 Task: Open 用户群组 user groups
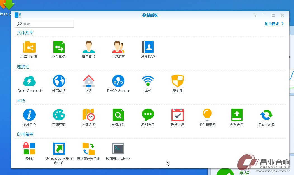click(x=118, y=47)
